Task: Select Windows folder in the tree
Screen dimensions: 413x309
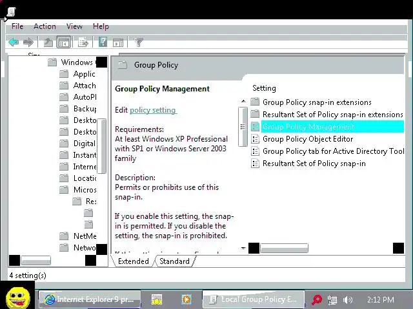Action: coord(72,62)
